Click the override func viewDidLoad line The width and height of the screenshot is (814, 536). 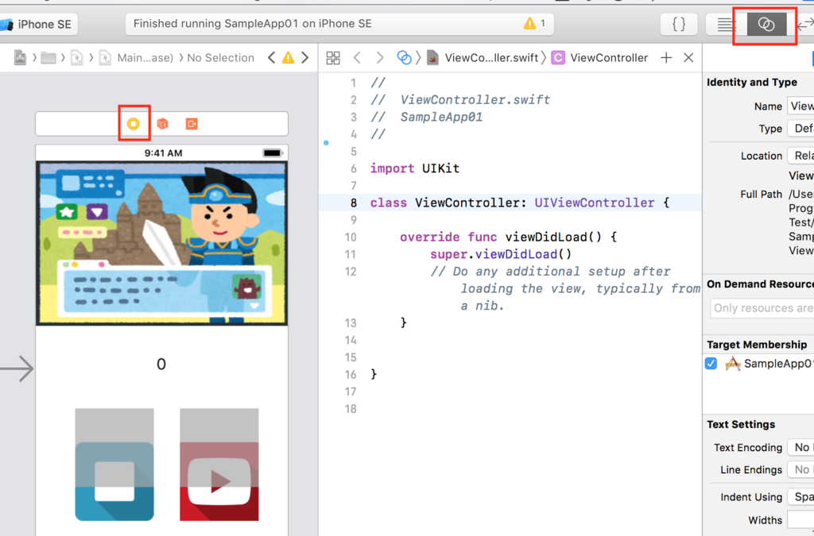pos(508,237)
